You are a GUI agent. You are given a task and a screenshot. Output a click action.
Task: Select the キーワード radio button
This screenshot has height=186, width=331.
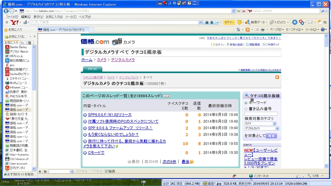point(246,103)
